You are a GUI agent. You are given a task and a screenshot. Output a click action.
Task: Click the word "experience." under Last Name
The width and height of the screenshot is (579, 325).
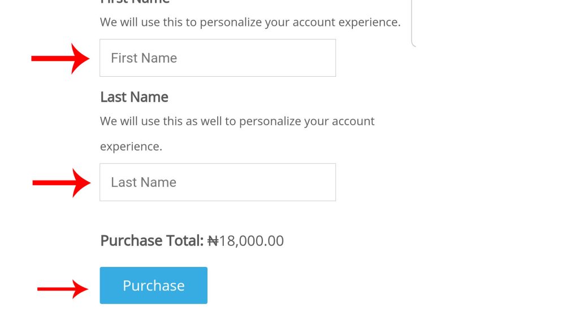[x=131, y=147]
